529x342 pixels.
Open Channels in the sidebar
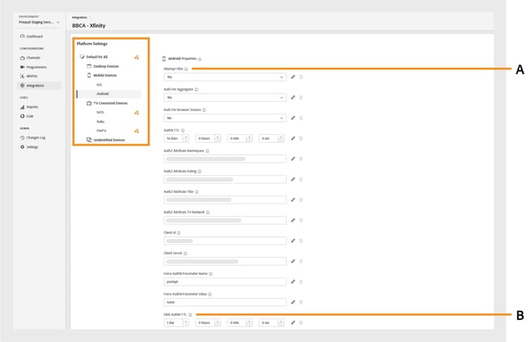(x=30, y=58)
